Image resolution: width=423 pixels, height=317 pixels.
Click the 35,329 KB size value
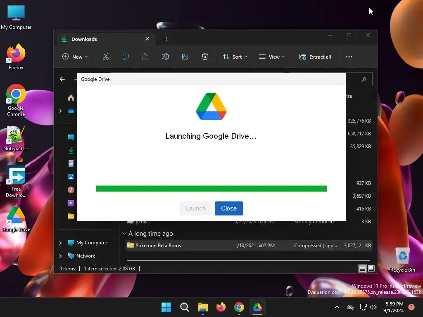point(360,147)
